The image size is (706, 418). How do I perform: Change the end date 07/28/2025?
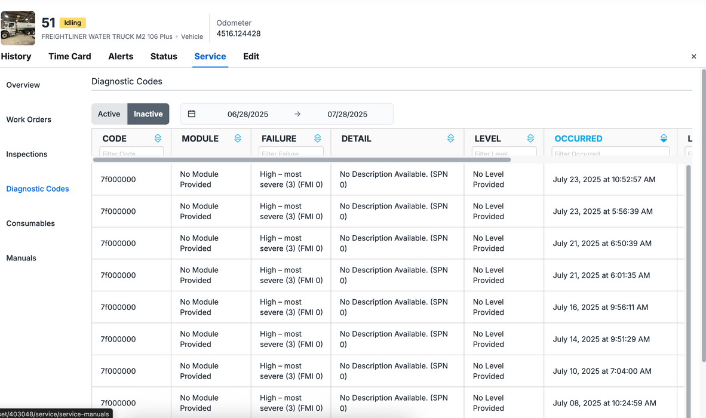coord(347,114)
